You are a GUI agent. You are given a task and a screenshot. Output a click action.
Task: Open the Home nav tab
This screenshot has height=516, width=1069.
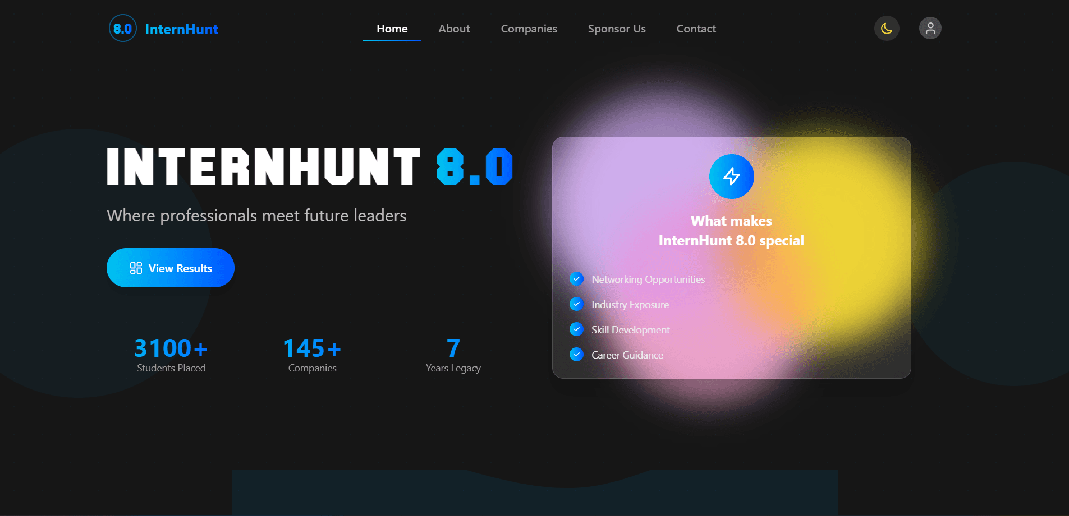392,29
